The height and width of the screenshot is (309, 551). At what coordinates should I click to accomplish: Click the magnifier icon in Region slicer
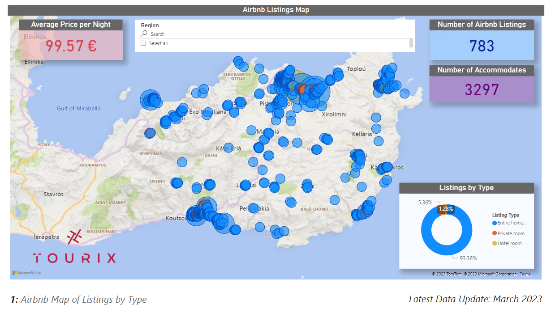click(144, 34)
